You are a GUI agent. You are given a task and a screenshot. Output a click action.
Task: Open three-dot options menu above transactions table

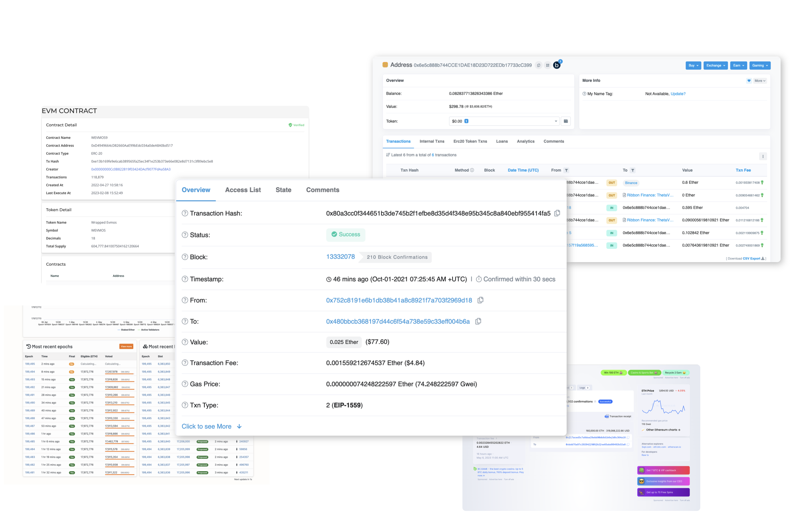(763, 156)
